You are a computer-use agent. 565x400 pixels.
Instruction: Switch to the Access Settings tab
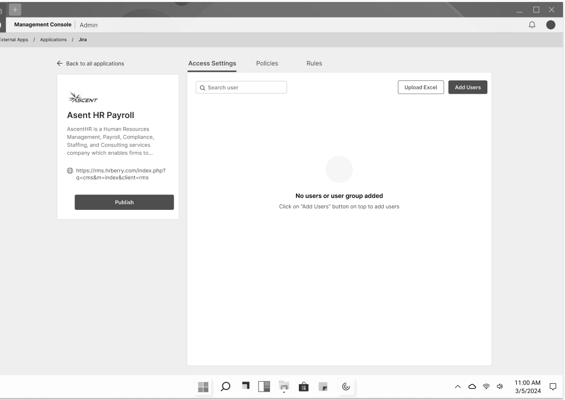coord(212,63)
